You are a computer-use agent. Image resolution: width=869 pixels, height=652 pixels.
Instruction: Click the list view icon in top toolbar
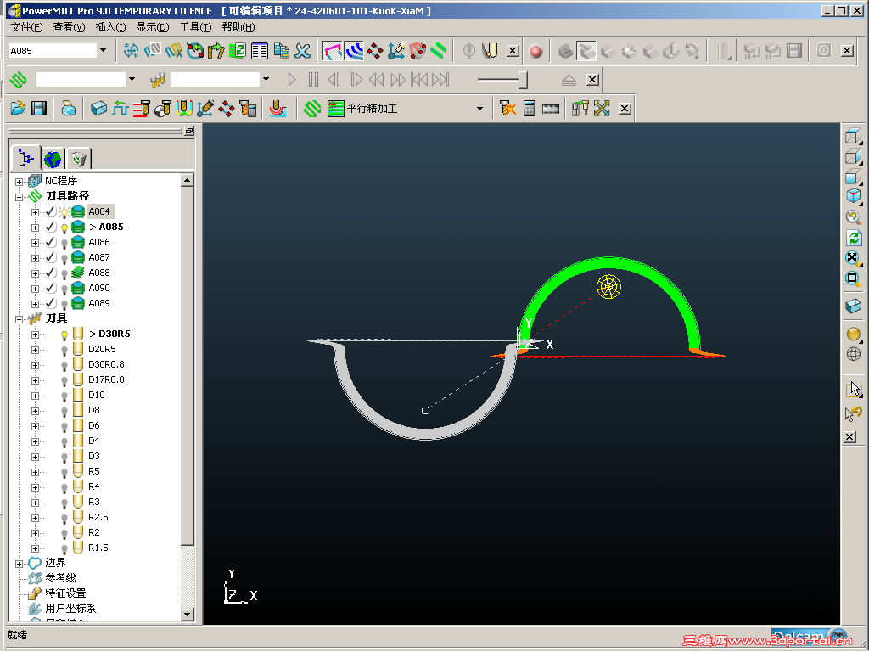pos(260,51)
